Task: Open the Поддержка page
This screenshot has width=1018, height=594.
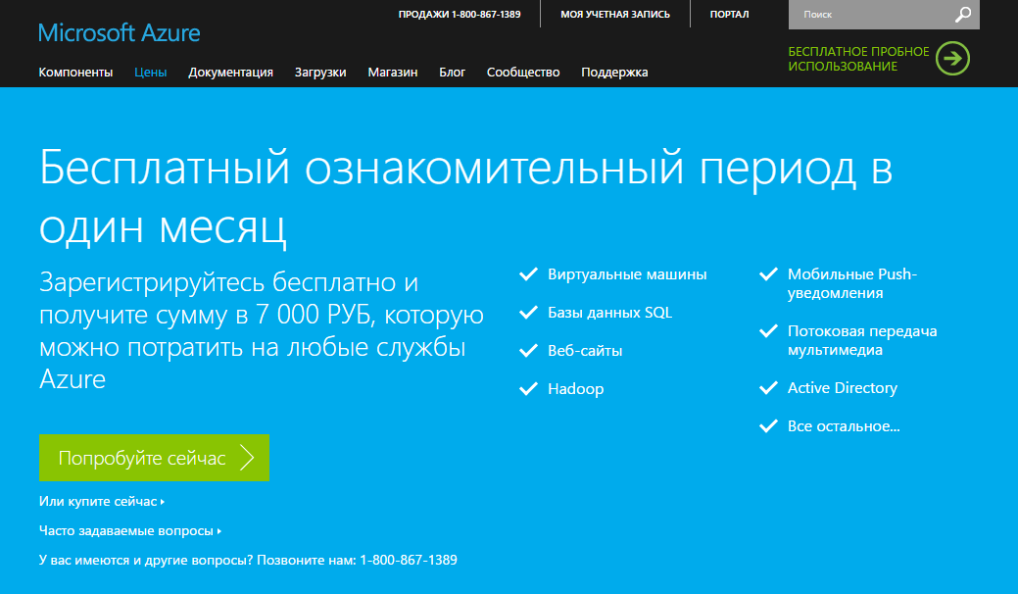Action: point(614,73)
